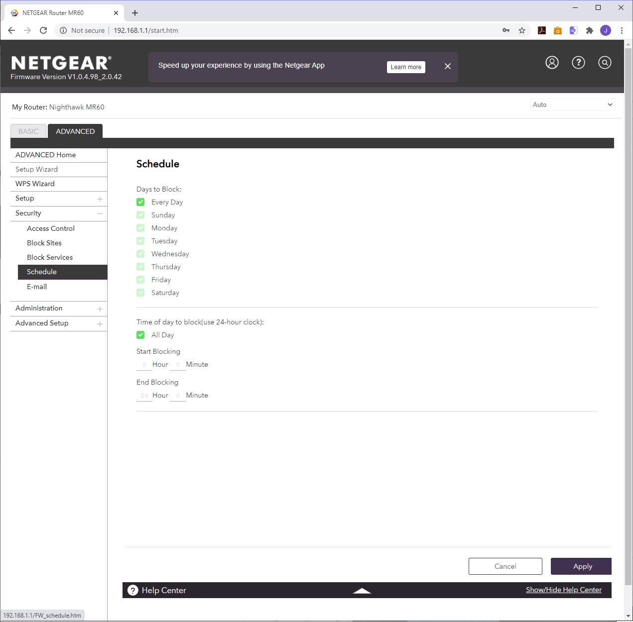Click the search magnifier icon in header
633x622 pixels.
click(x=605, y=62)
